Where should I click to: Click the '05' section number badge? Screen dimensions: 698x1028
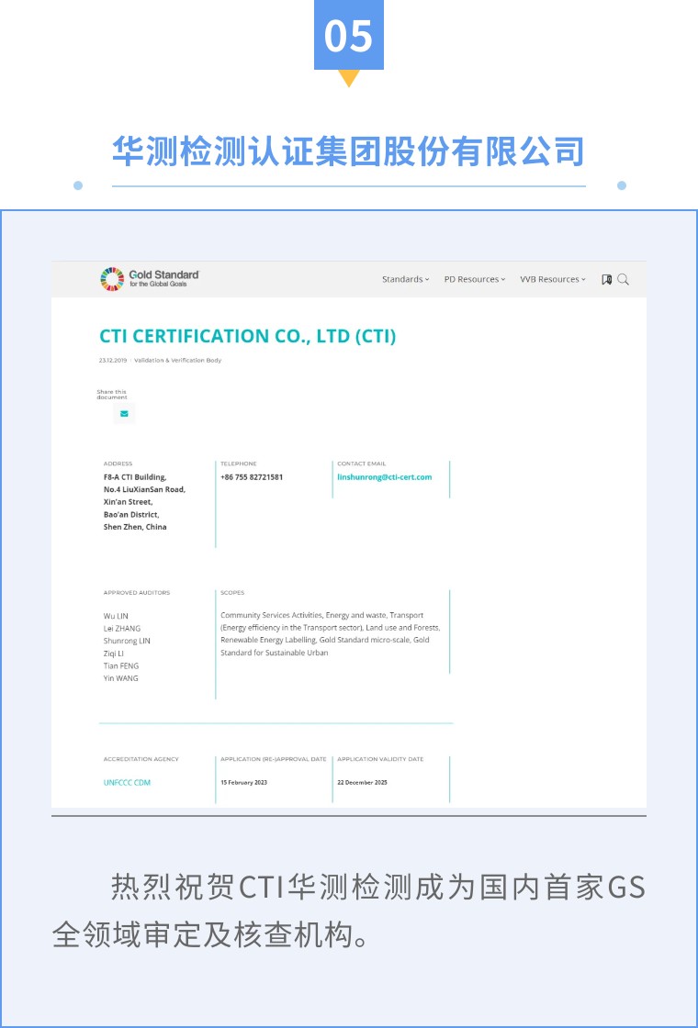(348, 35)
